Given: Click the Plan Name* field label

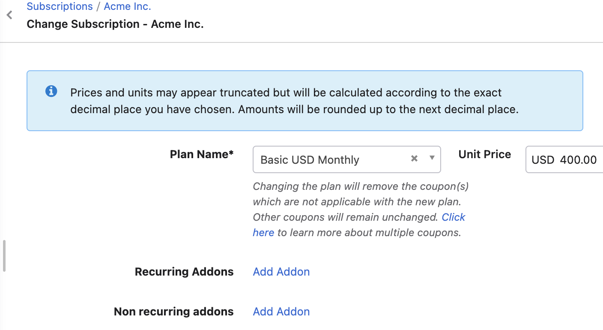Looking at the screenshot, I should pos(202,154).
